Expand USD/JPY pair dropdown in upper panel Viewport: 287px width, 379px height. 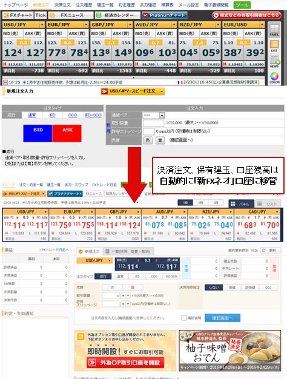tap(42, 25)
